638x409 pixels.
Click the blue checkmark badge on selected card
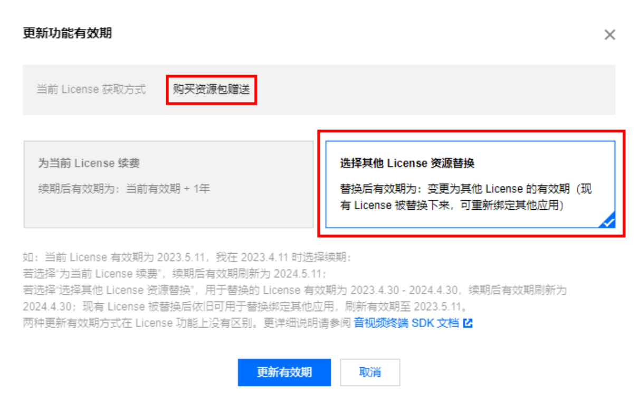[x=608, y=220]
